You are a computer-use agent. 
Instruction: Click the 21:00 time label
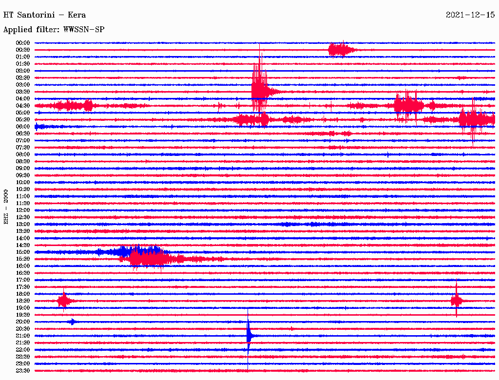point(23,336)
